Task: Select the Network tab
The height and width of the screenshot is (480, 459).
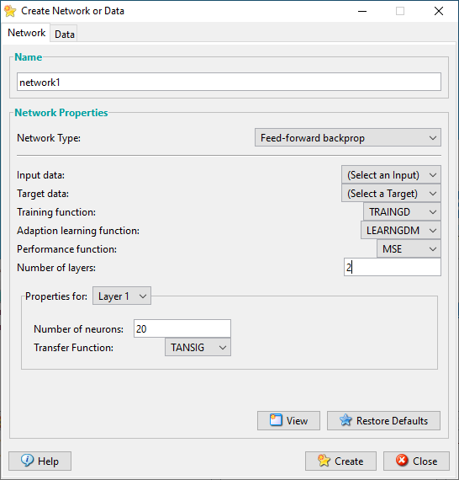Action: pos(27,33)
